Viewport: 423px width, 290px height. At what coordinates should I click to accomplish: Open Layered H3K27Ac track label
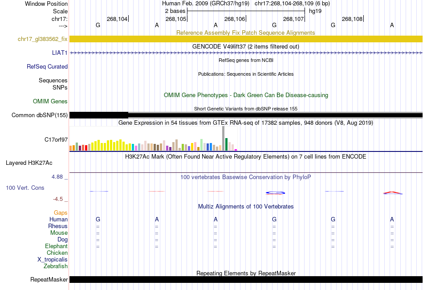(29, 163)
